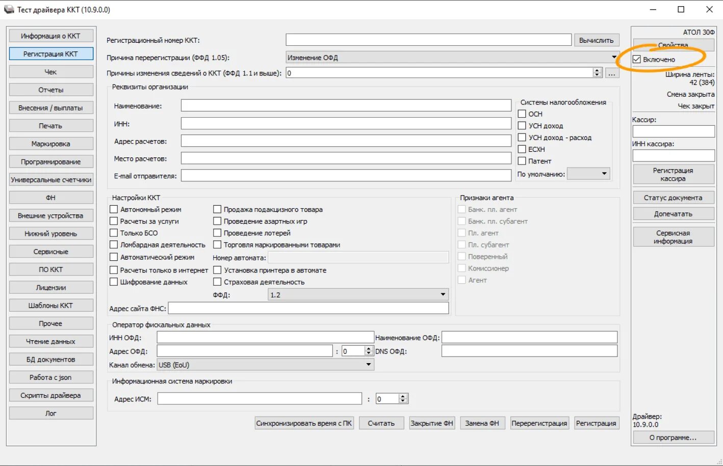This screenshot has width=723, height=466.
Task: Check the УСН доход option
Action: (522, 126)
